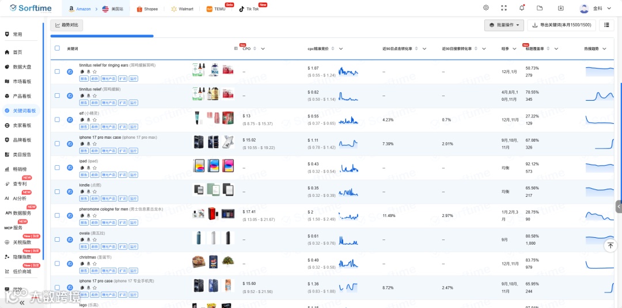Switch to the TEMU platform tab

click(217, 9)
